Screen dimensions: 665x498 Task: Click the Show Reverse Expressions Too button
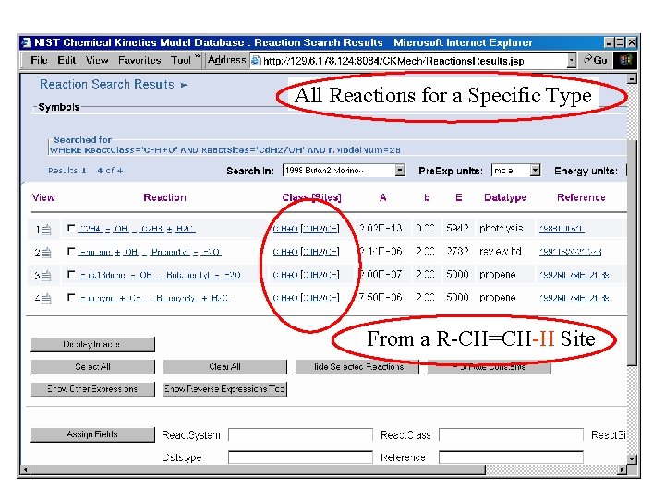(225, 389)
